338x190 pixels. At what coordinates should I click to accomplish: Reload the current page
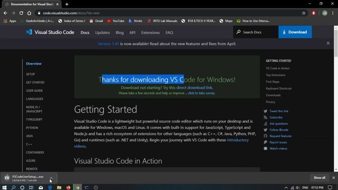click(21, 13)
